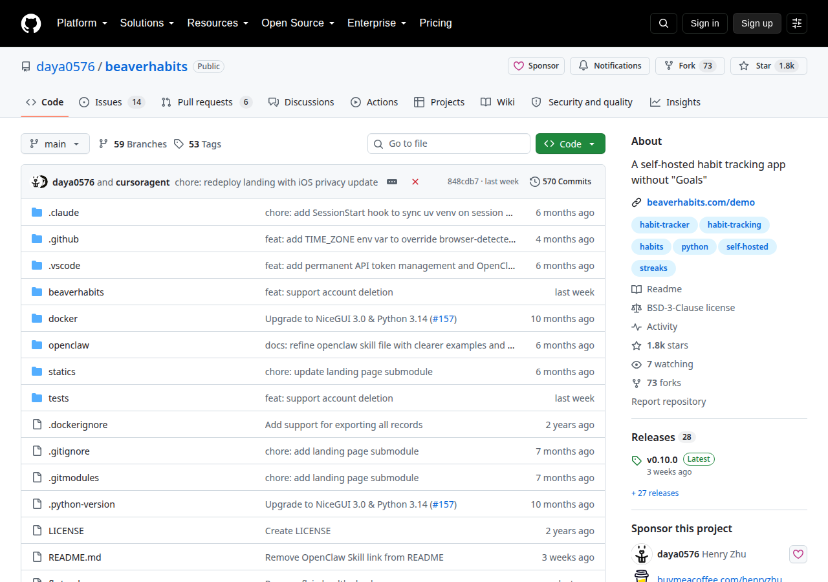828x582 pixels.
Task: Click the GitHub logo icon
Action: pyautogui.click(x=31, y=23)
